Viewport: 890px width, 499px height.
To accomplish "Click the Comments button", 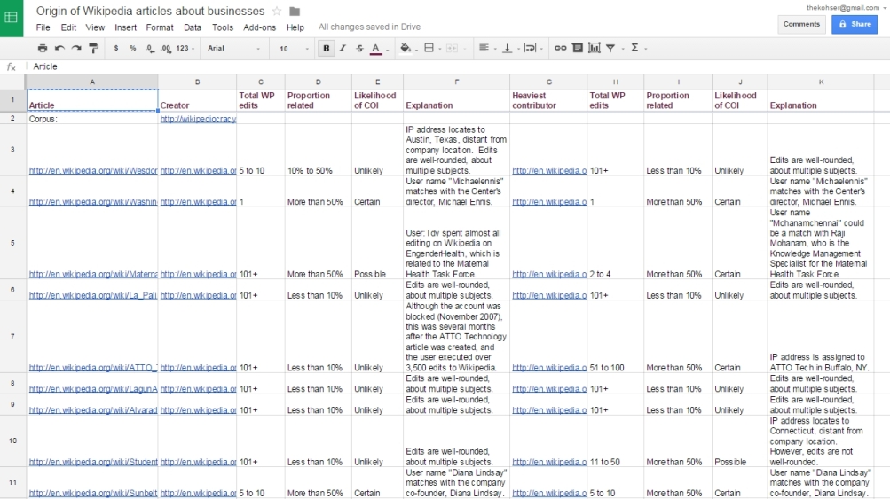I will coord(801,24).
